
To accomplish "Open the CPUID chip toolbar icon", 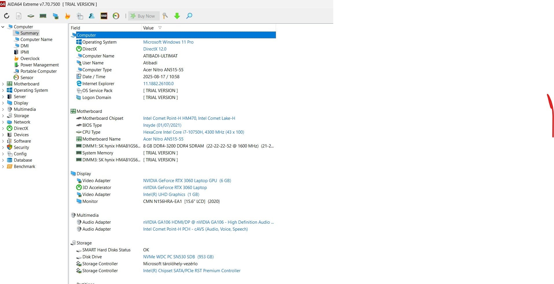I will [31, 16].
